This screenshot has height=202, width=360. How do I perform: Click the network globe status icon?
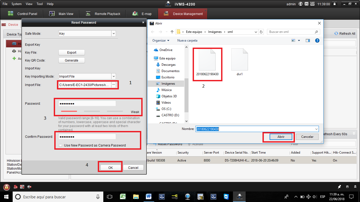tap(301, 4)
